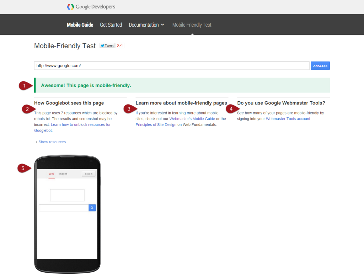This screenshot has height=279, width=364.
Task: Click the 'Awesome! This page is mobile-friendly.' message
Action: tap(86, 85)
